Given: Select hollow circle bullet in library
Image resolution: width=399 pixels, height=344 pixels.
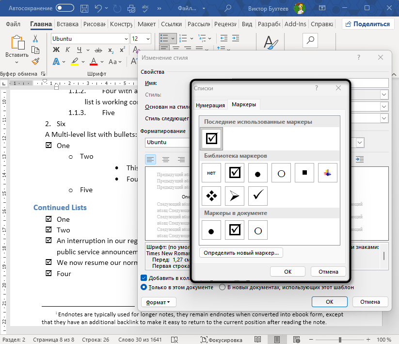Looking at the screenshot, I should tap(281, 173).
